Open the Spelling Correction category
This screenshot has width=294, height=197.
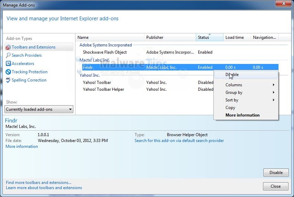pyautogui.click(x=29, y=80)
